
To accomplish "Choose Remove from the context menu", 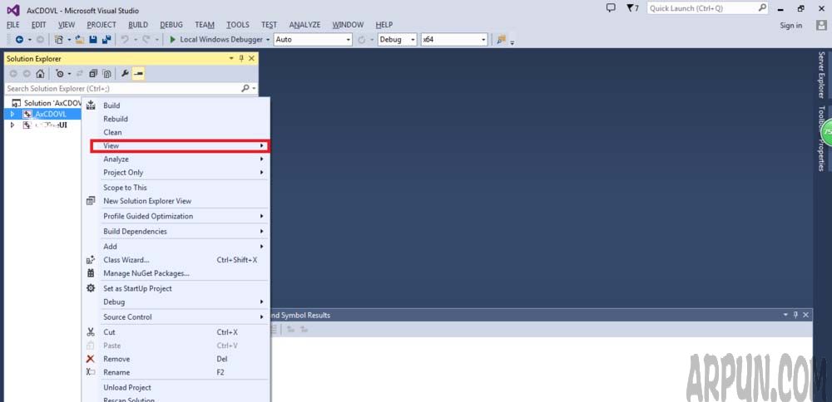I will click(x=176, y=359).
